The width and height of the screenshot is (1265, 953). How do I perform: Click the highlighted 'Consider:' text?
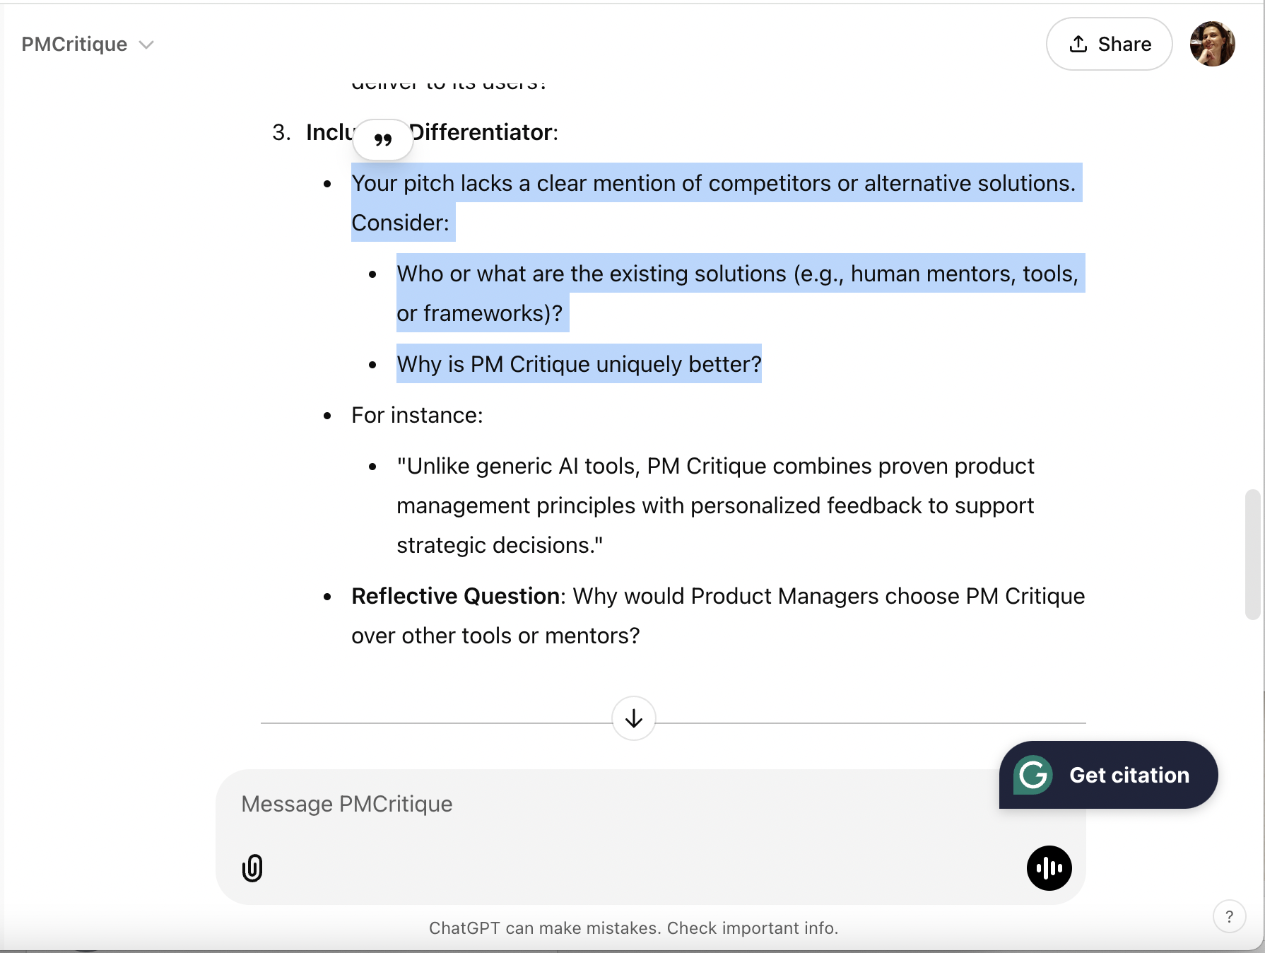(400, 223)
